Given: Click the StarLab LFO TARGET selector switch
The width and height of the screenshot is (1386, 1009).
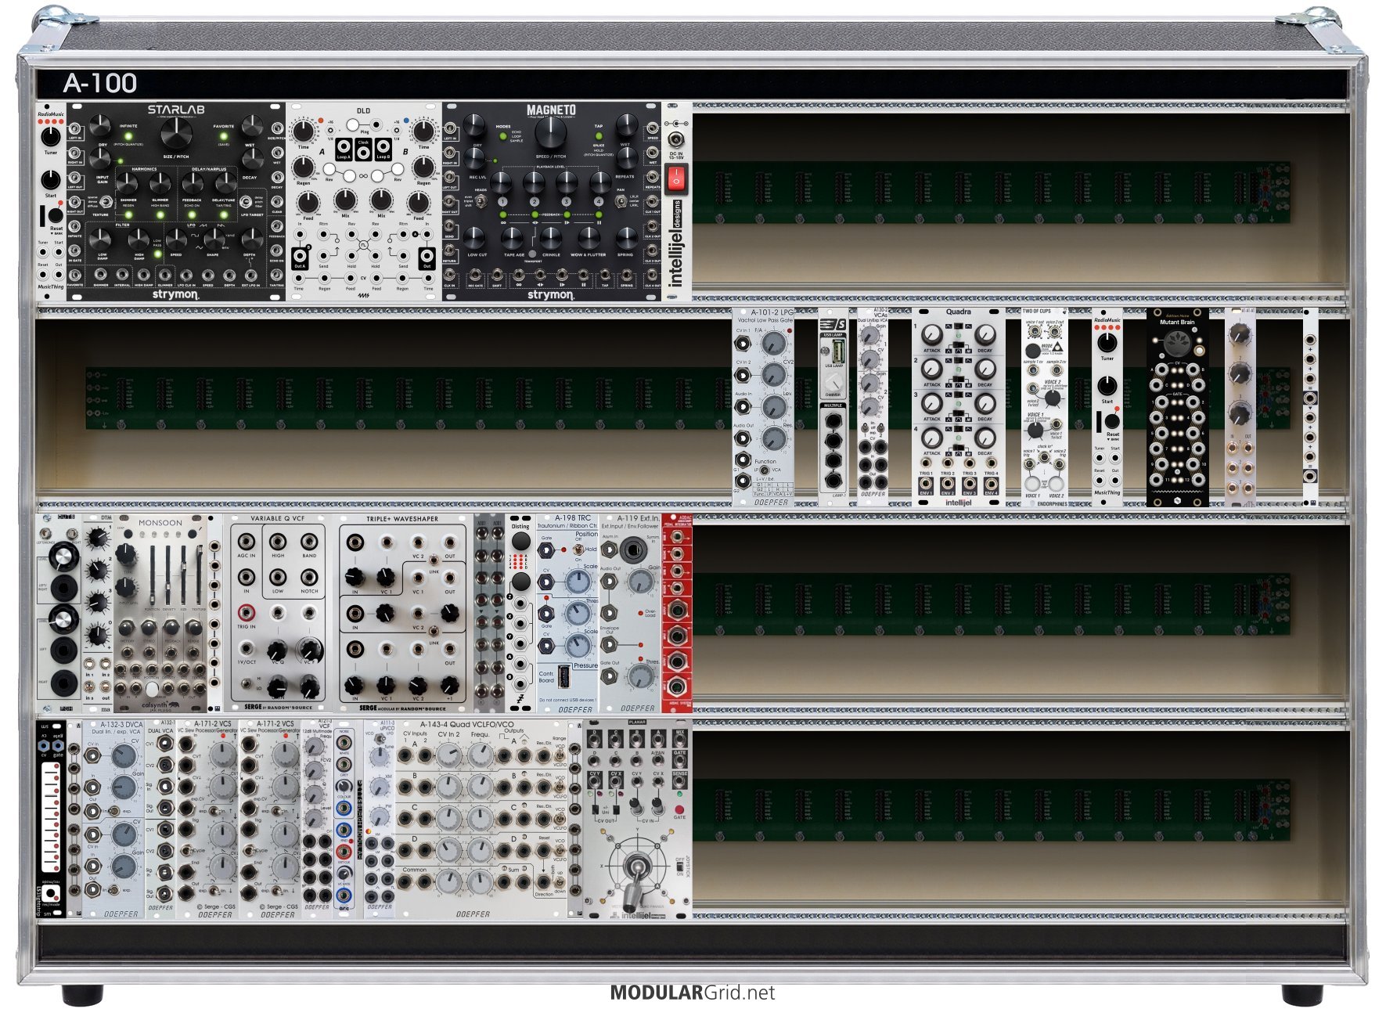Looking at the screenshot, I should pyautogui.click(x=247, y=202).
